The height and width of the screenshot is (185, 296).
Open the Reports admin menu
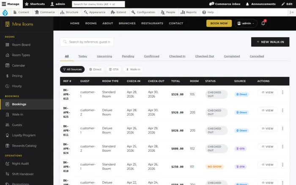[189, 12]
